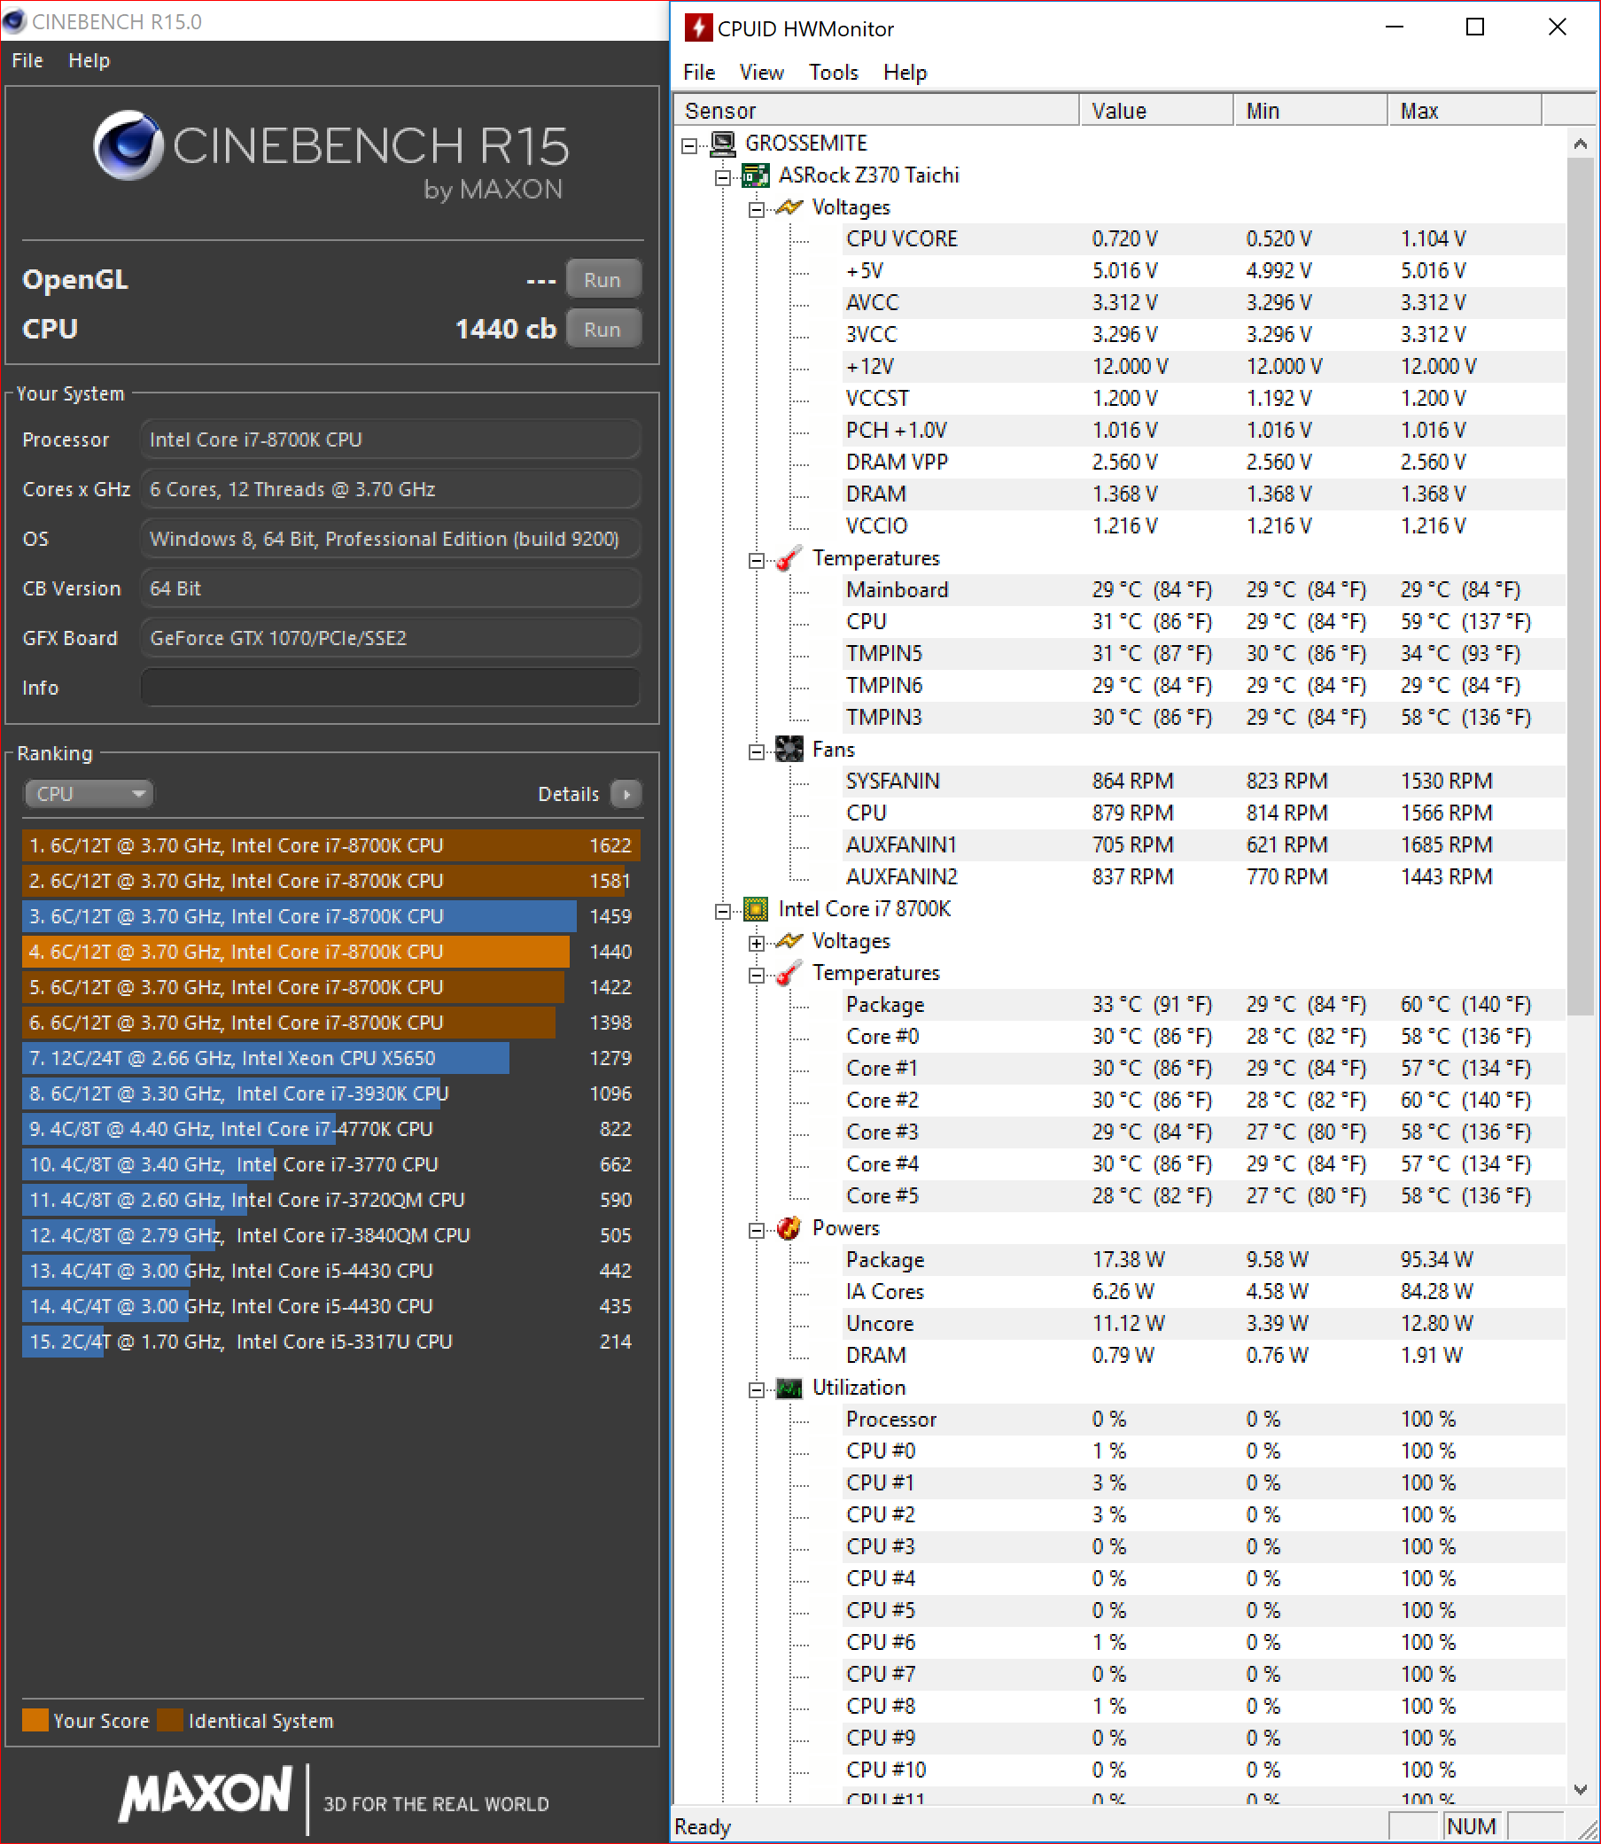This screenshot has height=1844, width=1601.
Task: Collapse the Utilization section
Action: [756, 1389]
